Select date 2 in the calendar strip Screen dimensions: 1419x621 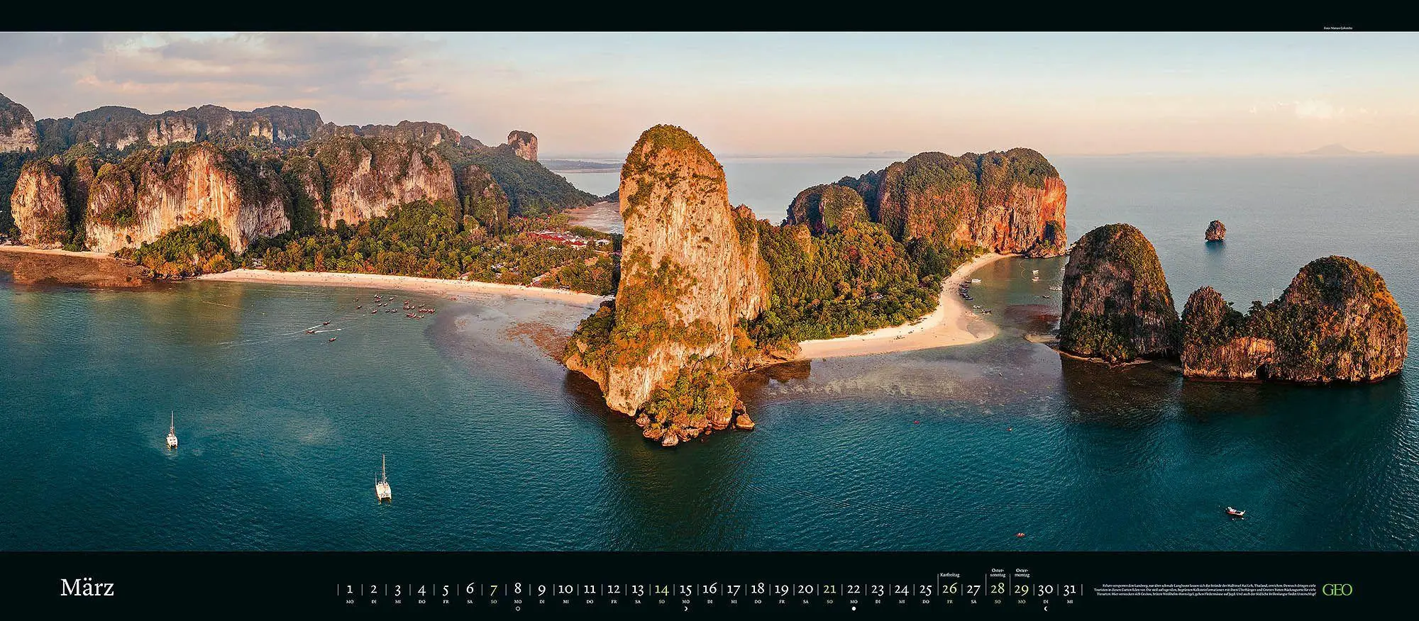[x=374, y=588]
